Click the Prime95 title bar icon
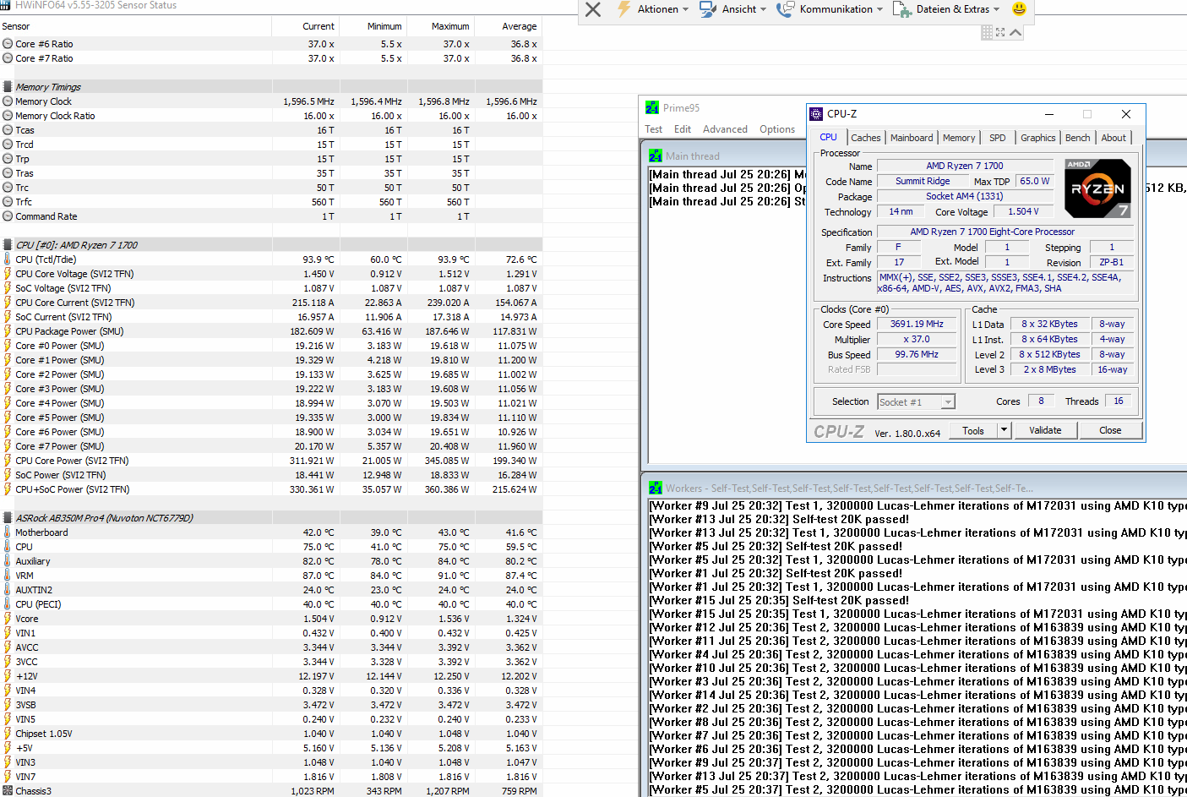The width and height of the screenshot is (1187, 797). coord(652,108)
